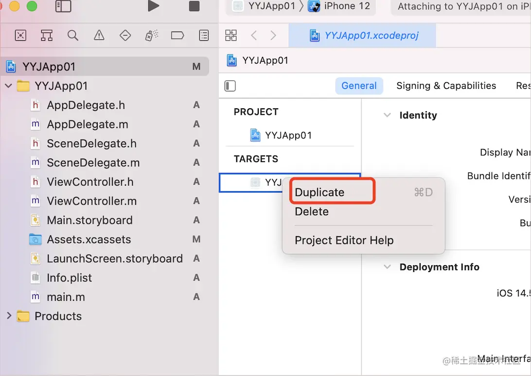Open the Issue navigator warning icon
The image size is (531, 376).
click(99, 35)
